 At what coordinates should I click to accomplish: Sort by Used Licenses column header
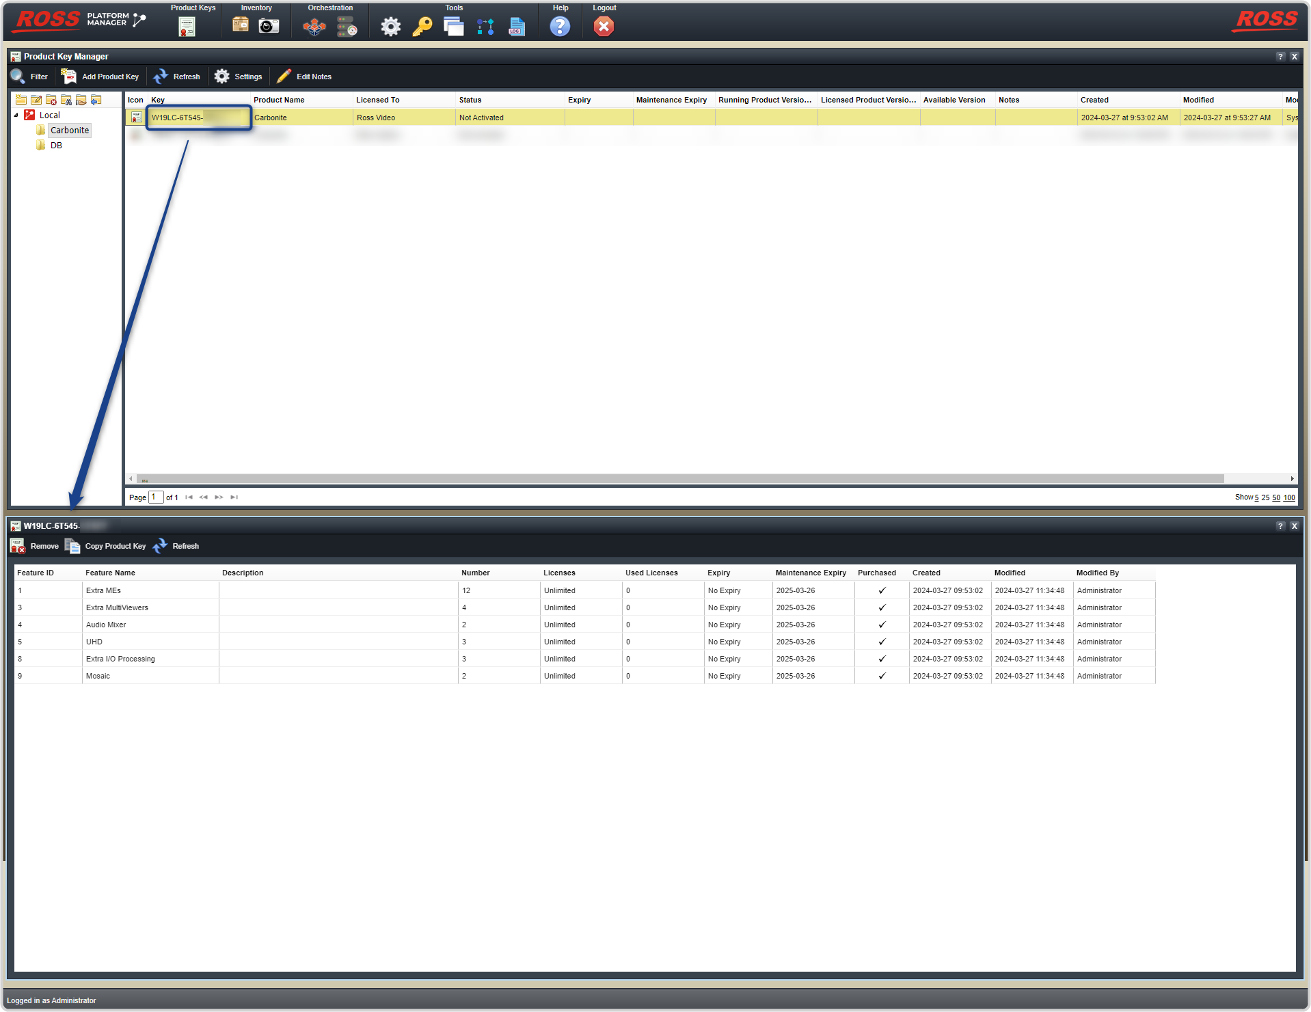click(651, 573)
